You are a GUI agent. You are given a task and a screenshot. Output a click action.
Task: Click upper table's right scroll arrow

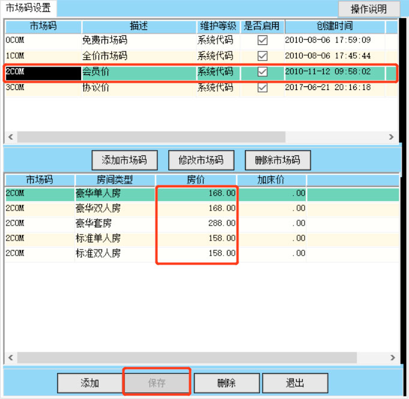(x=391, y=137)
